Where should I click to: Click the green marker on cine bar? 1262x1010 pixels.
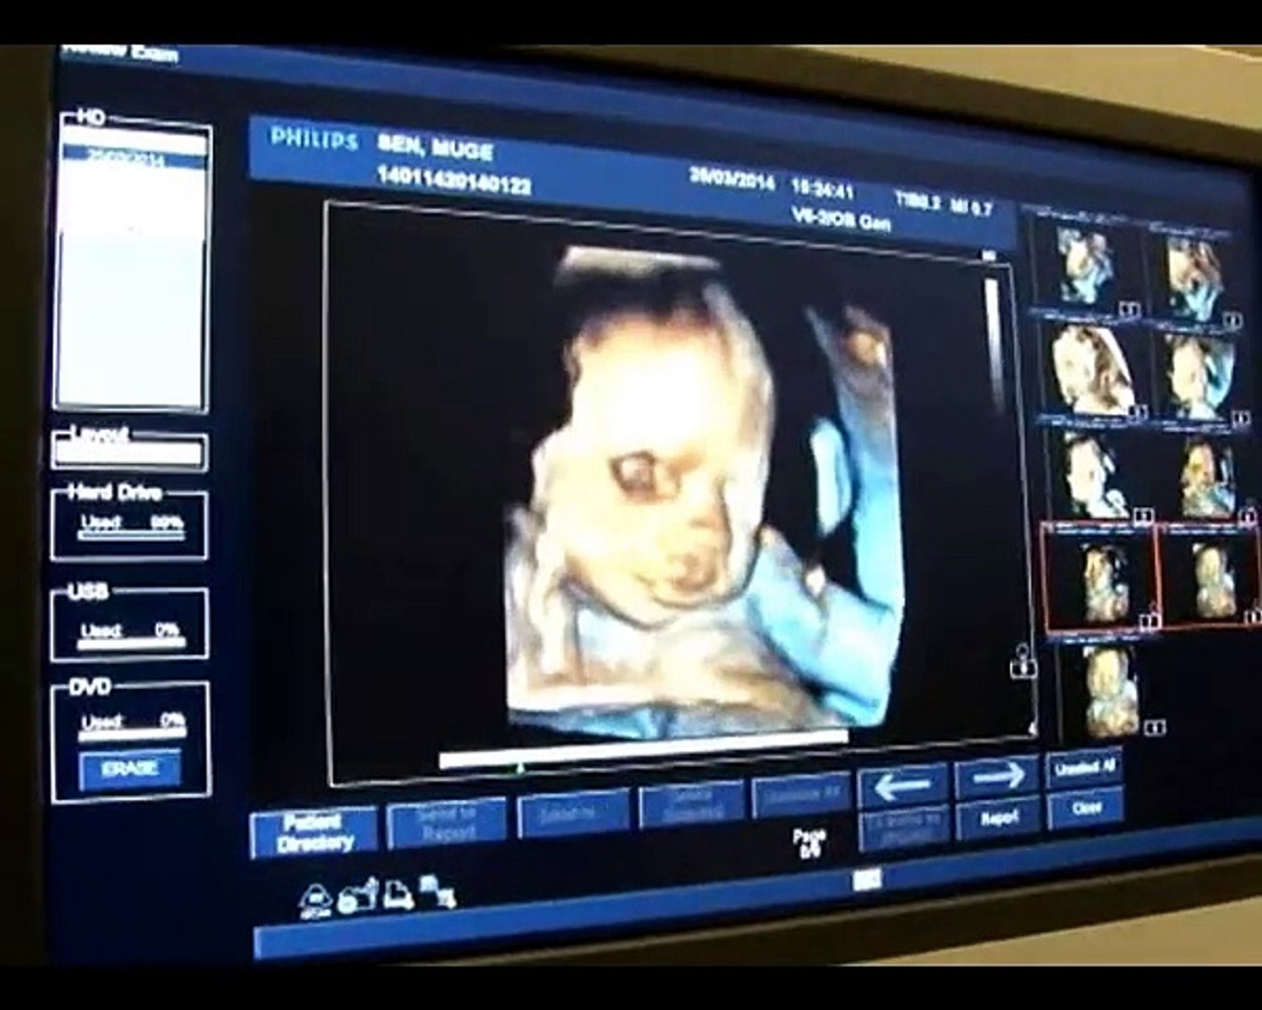coord(520,769)
